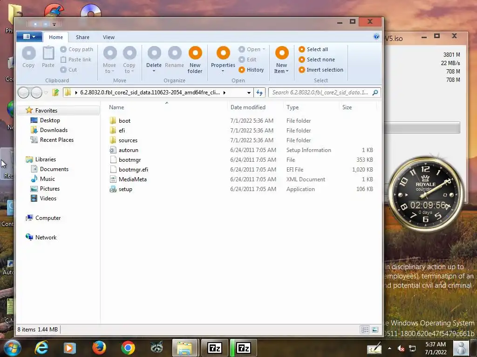Open Properties from the ribbon
477x357 pixels.
point(223,59)
